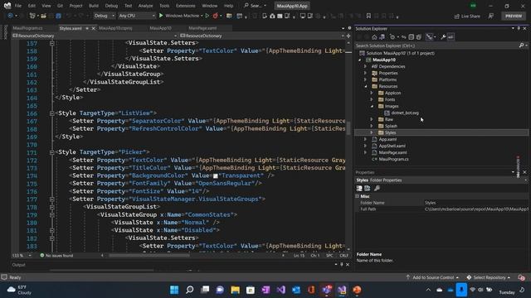
Task: Click the Alphabetical sort icon in Properties panel
Action: click(x=368, y=188)
